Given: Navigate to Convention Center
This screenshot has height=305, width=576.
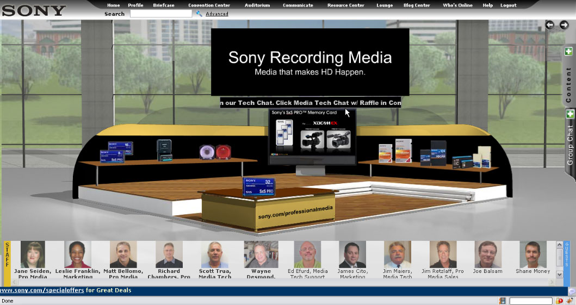Looking at the screenshot, I should 209,5.
